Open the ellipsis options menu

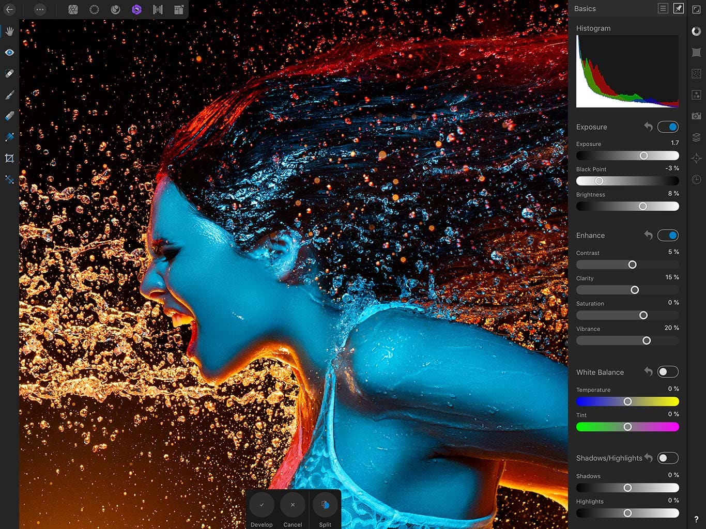click(x=40, y=9)
